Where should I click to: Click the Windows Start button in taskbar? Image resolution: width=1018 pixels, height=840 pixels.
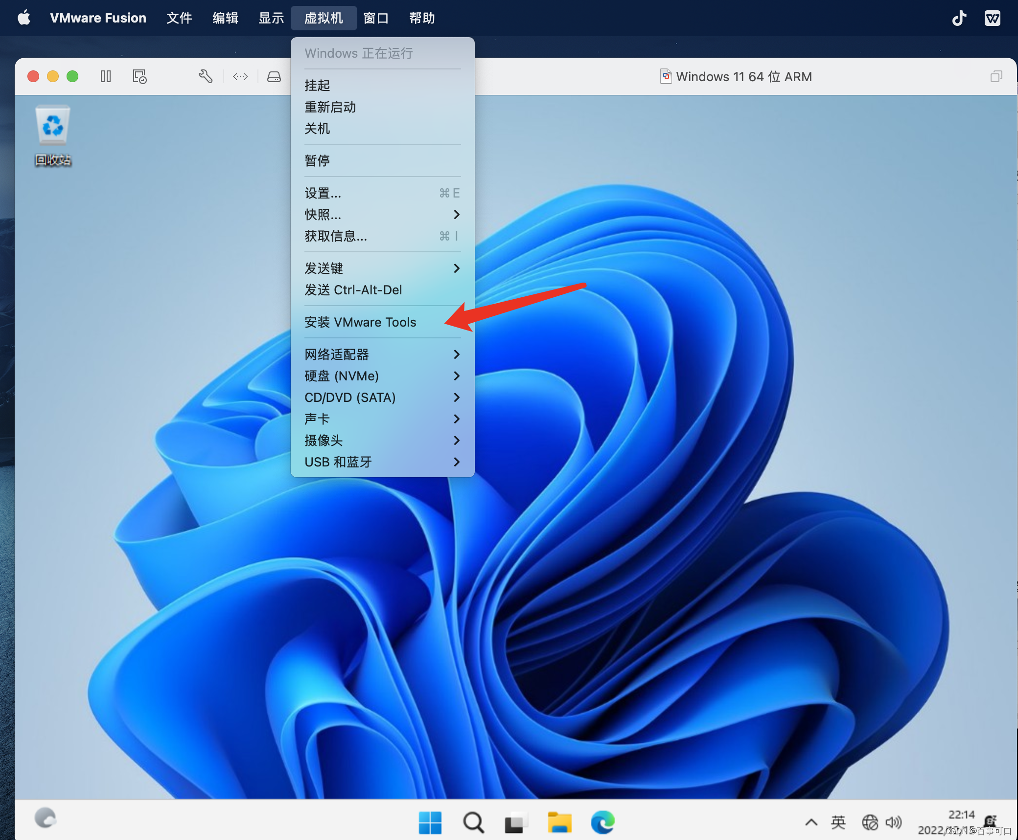pyautogui.click(x=430, y=822)
